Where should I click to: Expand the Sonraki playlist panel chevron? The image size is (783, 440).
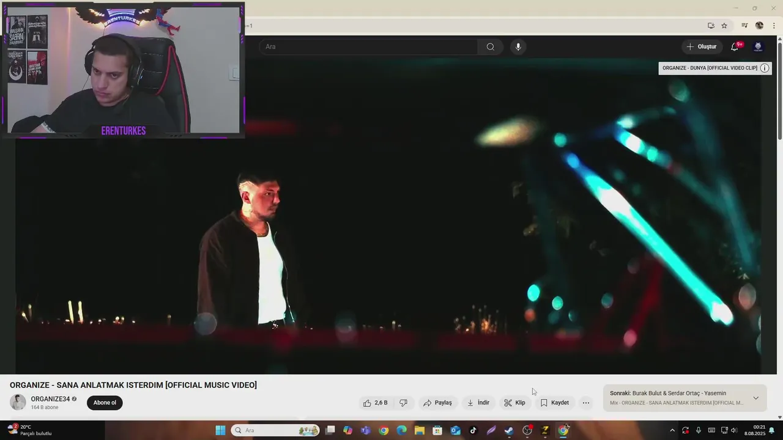point(755,398)
